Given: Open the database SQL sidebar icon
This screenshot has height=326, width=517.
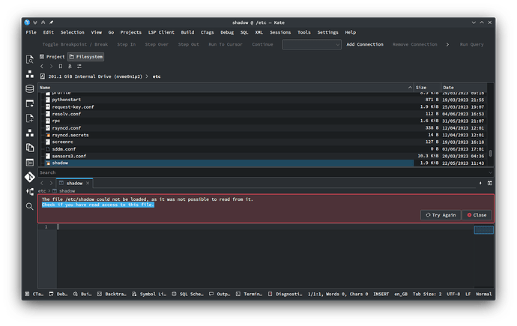Looking at the screenshot, I should 30,88.
